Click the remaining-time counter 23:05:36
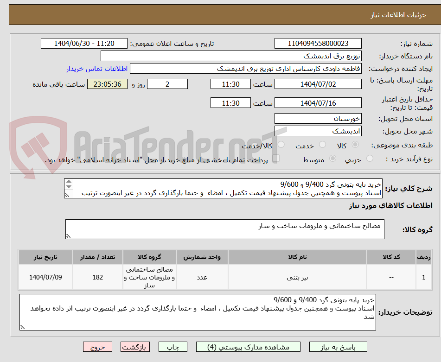 click(107, 84)
